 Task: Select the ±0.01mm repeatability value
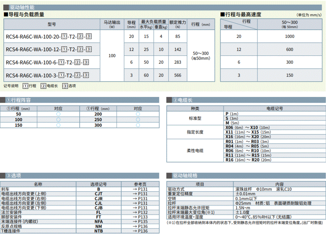(245, 194)
